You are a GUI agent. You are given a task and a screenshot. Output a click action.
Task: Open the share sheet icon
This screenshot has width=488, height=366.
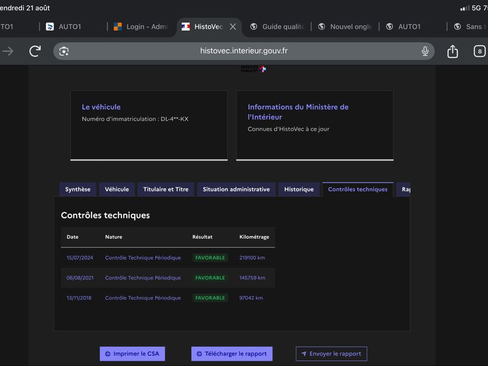[x=453, y=51]
